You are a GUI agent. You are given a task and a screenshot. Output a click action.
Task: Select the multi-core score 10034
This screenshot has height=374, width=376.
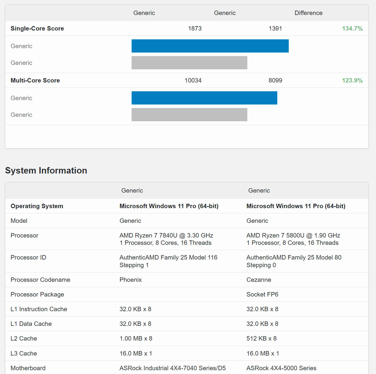193,80
